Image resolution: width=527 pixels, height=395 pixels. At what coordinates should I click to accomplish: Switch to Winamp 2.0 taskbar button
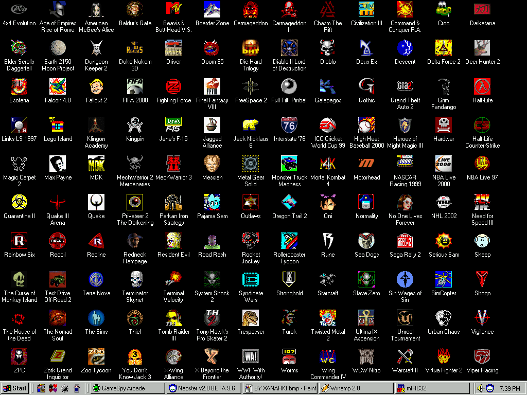(356, 388)
